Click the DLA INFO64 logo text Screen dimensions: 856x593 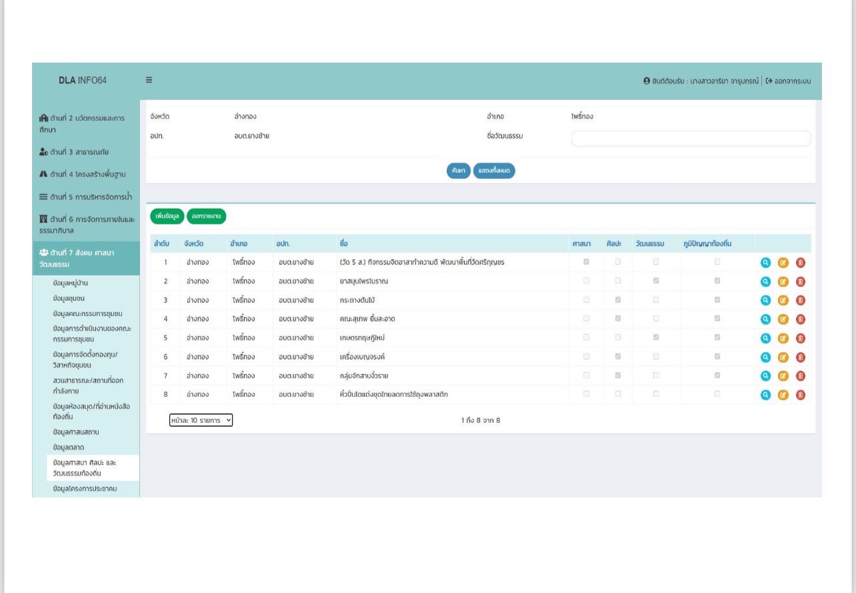[83, 81]
